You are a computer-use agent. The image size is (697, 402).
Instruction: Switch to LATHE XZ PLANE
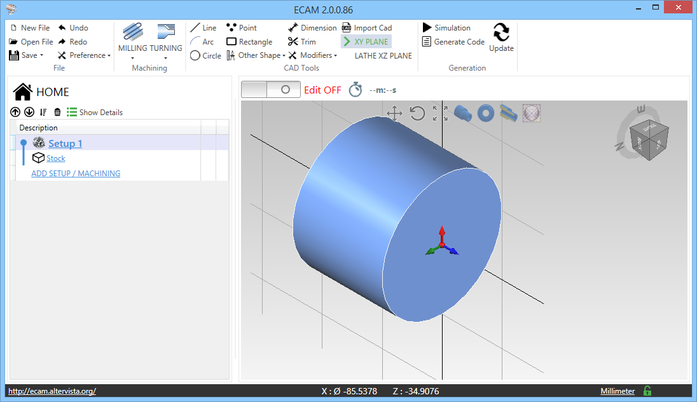383,55
